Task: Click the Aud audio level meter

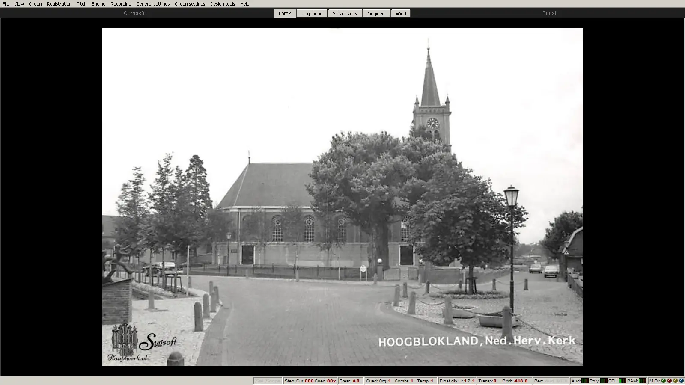Action: click(585, 381)
